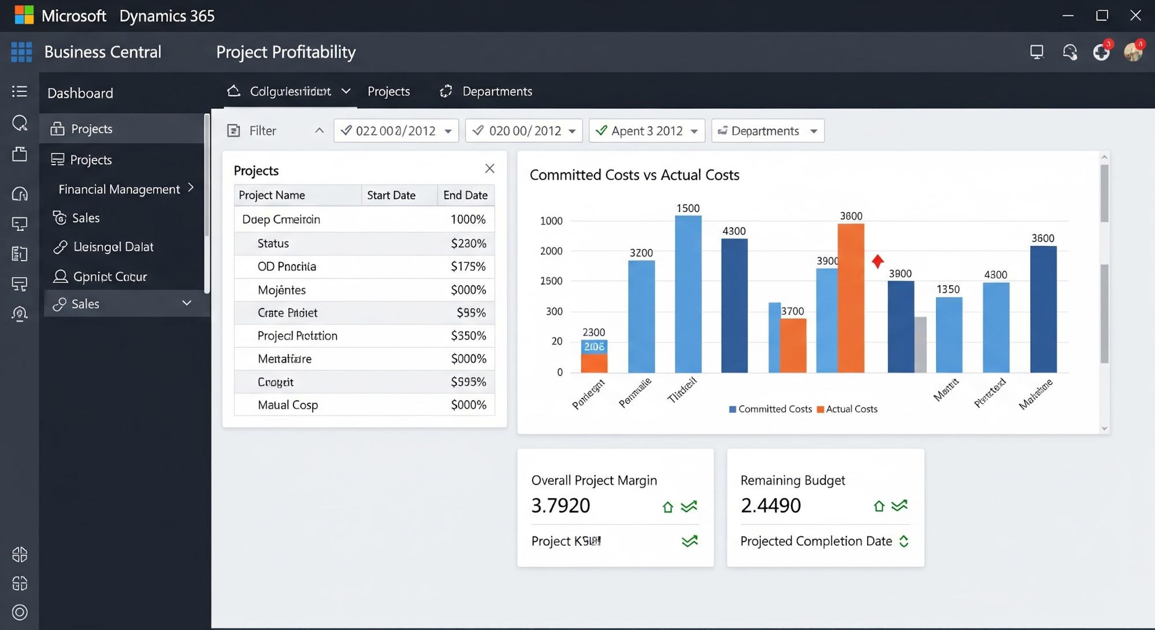Screen dimensions: 1155x630
Task: Click the display stand icon in left rail
Action: pos(20,284)
